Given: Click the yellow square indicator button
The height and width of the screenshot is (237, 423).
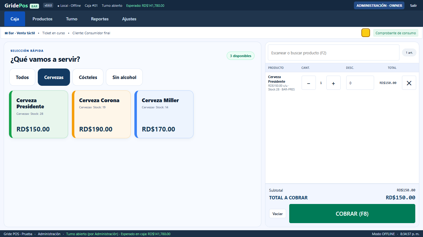Looking at the screenshot, I should 366,33.
